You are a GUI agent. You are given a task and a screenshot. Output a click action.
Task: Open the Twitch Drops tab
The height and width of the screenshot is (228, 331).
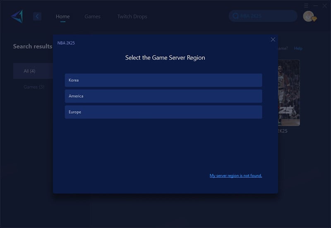point(132,17)
